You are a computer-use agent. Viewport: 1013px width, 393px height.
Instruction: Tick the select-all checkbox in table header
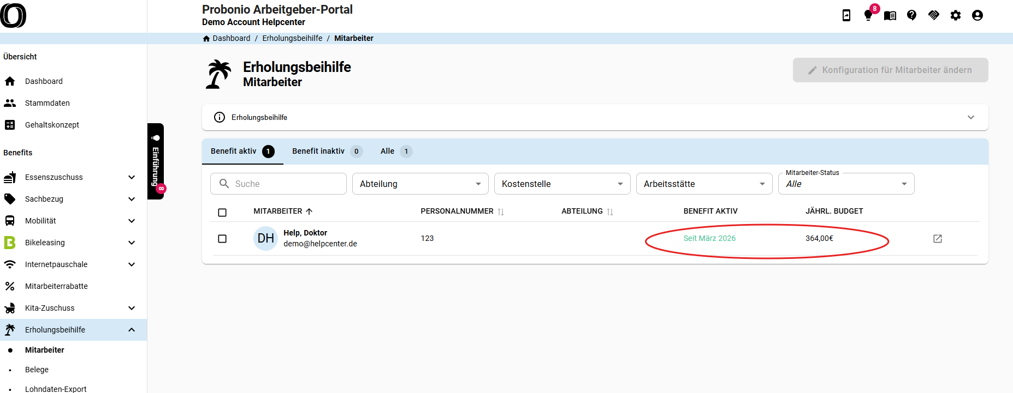222,213
